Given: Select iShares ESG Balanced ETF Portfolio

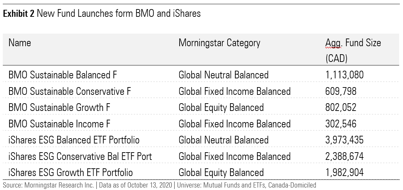Looking at the screenshot, I should pos(74,140).
